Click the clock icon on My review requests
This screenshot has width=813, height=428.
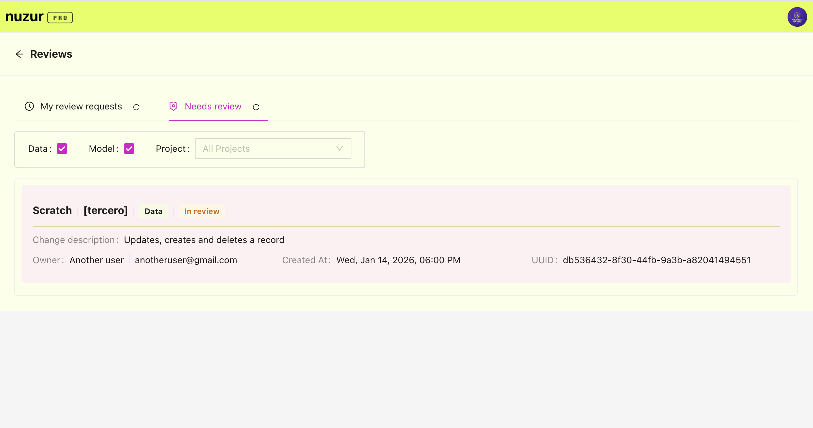pyautogui.click(x=29, y=107)
